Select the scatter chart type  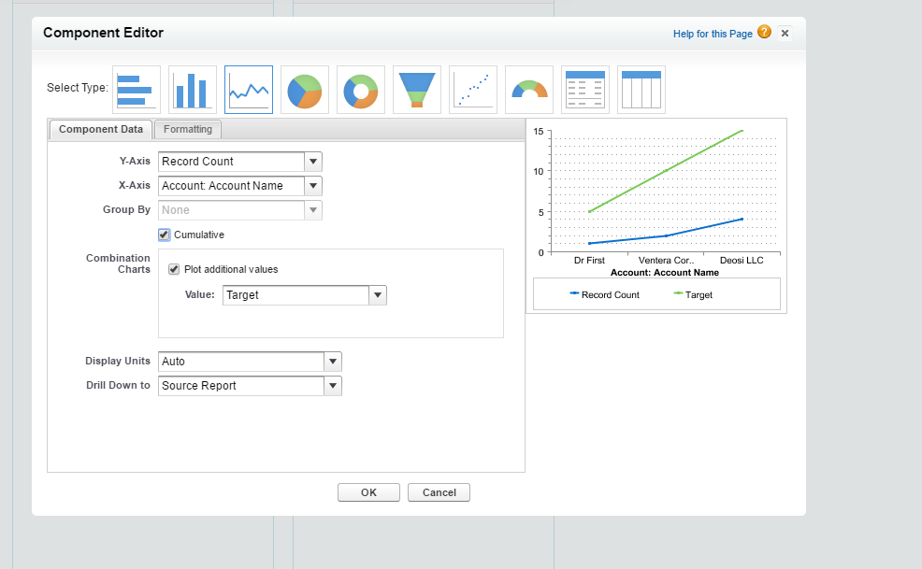click(473, 90)
